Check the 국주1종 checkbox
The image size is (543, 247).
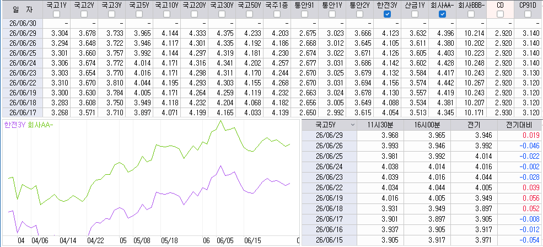coord(277,14)
